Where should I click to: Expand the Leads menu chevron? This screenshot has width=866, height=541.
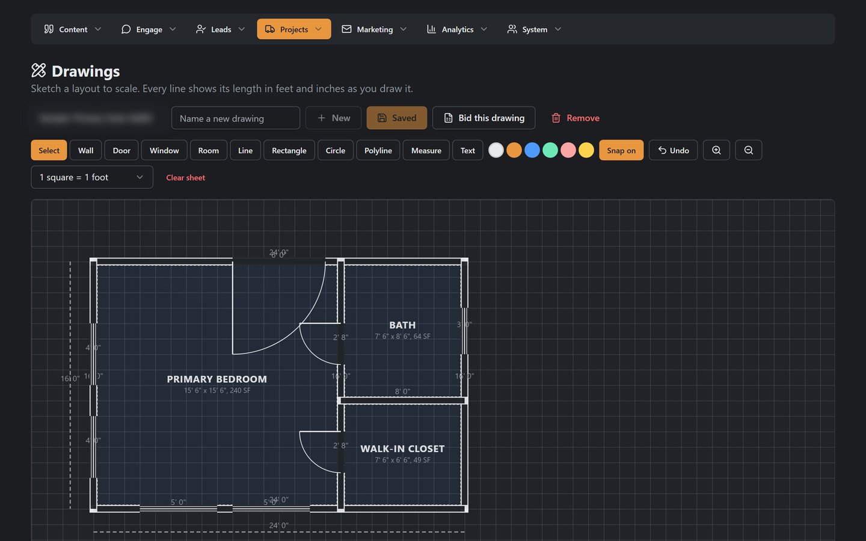tap(242, 29)
